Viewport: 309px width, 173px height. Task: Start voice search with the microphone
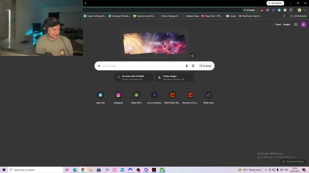click(187, 66)
